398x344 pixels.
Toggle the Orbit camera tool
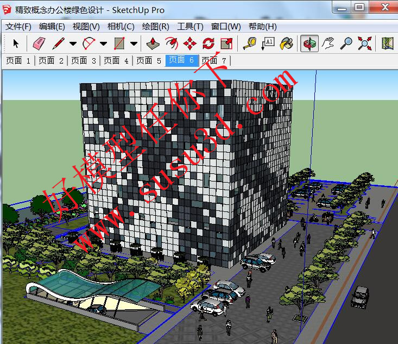(x=309, y=43)
